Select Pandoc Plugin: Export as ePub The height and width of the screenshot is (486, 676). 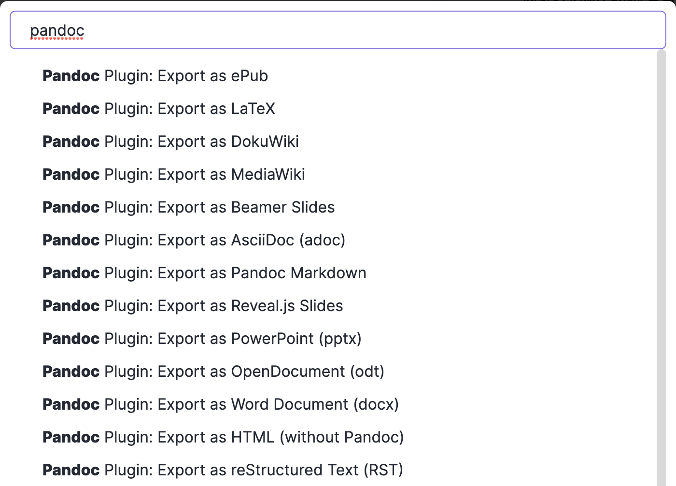coord(155,76)
